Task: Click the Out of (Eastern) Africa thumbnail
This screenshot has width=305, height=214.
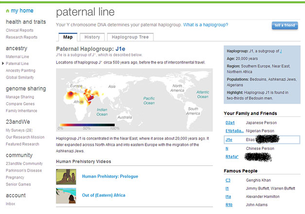Action: tap(66, 196)
